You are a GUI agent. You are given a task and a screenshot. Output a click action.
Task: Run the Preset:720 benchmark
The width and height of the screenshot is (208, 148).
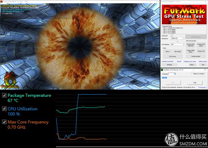click(202, 51)
